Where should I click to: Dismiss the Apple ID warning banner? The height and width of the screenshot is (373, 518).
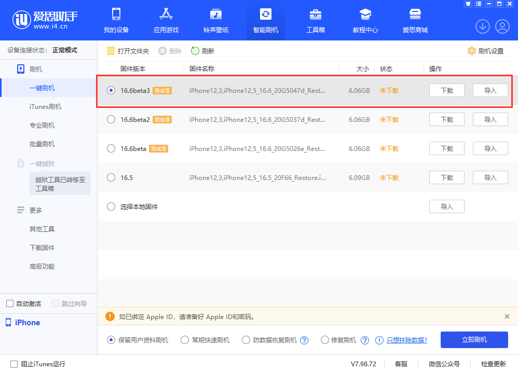pyautogui.click(x=507, y=316)
